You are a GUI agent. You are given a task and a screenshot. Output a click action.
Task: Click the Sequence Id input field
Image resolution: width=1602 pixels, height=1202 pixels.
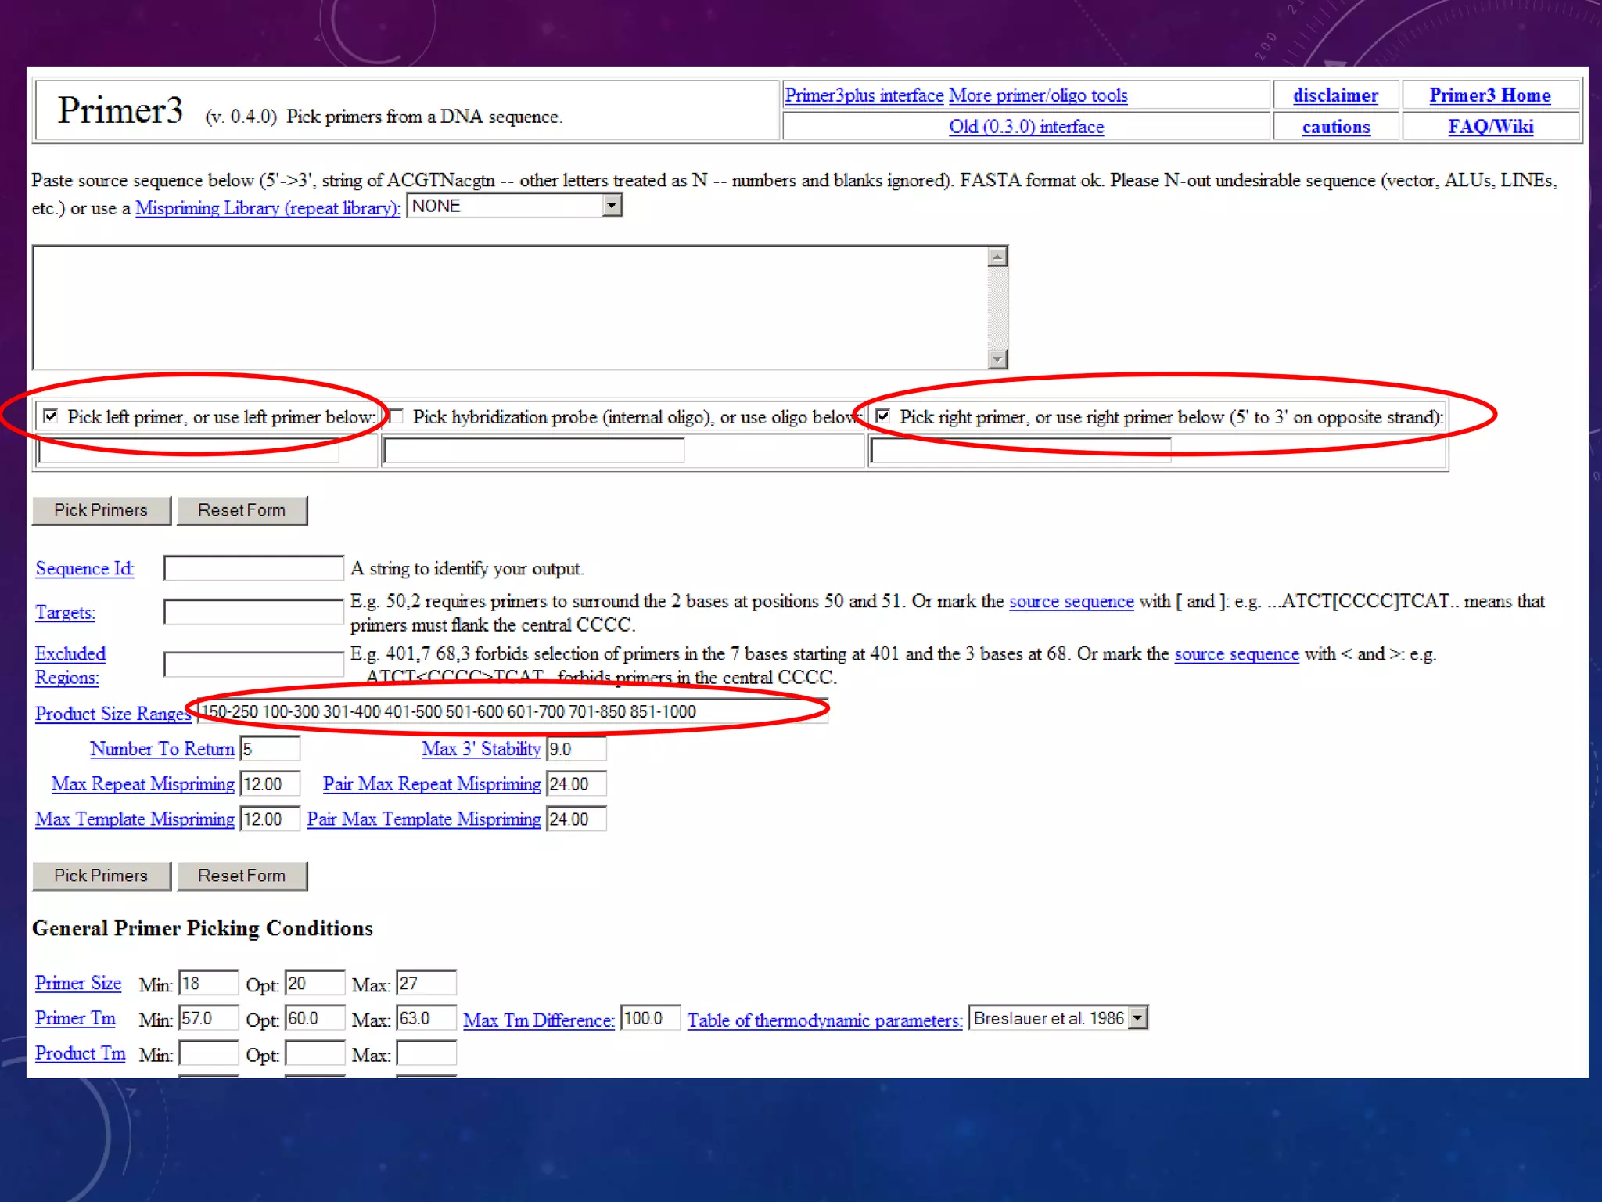[x=253, y=568]
